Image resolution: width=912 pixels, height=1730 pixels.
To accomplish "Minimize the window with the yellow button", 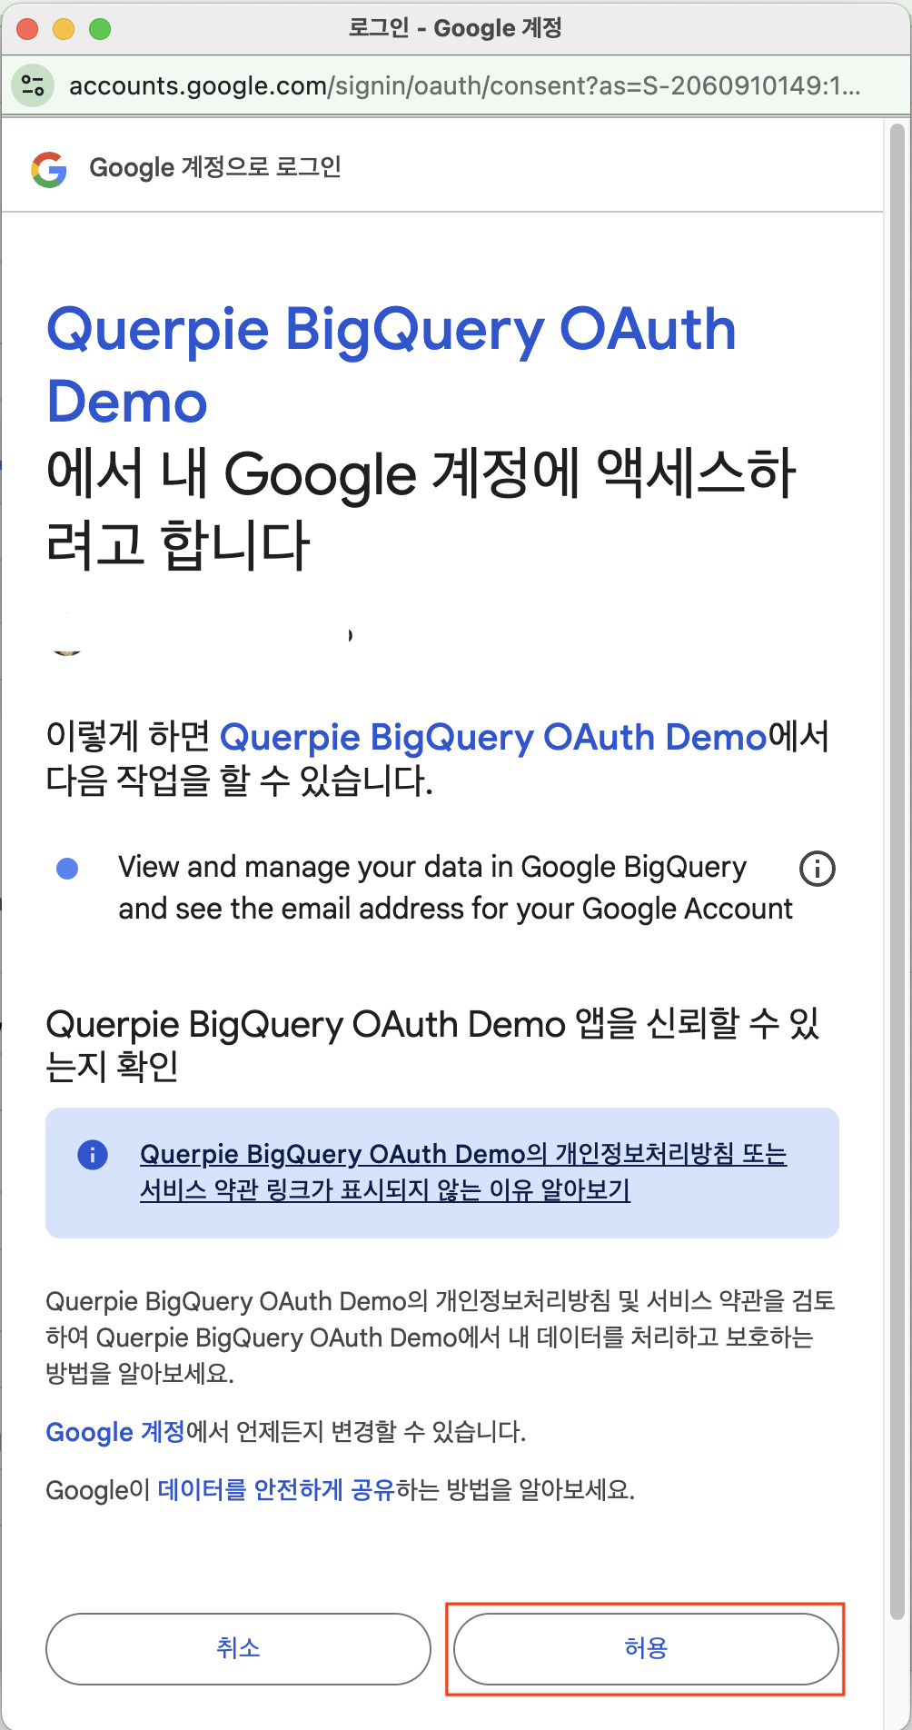I will 64,29.
